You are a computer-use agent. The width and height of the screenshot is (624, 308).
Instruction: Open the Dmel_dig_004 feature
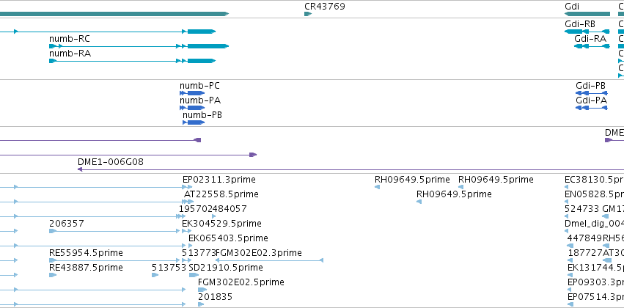click(x=567, y=231)
